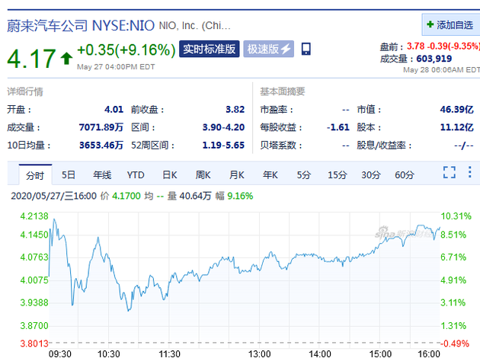Show the 60分 interval chart
This screenshot has height=358, width=480.
click(405, 175)
